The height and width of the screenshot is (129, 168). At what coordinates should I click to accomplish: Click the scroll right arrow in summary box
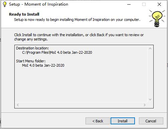(145, 105)
